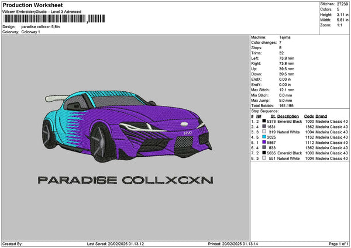Viewport: 351px width, 248px height.
Task: Click the Production Worksheet title
Action: tap(33, 5)
